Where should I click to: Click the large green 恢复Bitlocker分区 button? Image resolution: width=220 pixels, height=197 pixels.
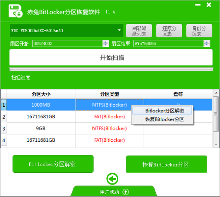click(x=166, y=164)
